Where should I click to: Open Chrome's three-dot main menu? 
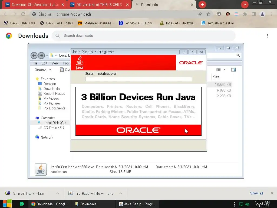pyautogui.click(x=271, y=14)
